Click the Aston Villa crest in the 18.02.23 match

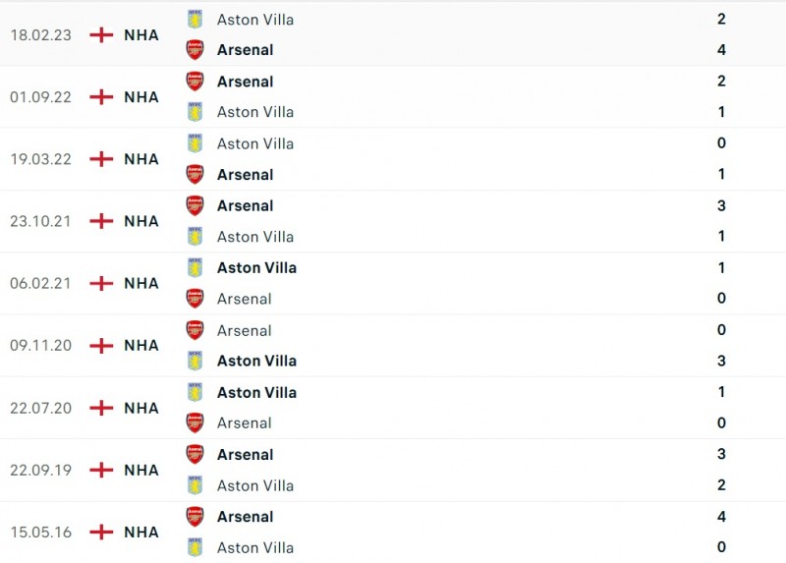coord(195,19)
